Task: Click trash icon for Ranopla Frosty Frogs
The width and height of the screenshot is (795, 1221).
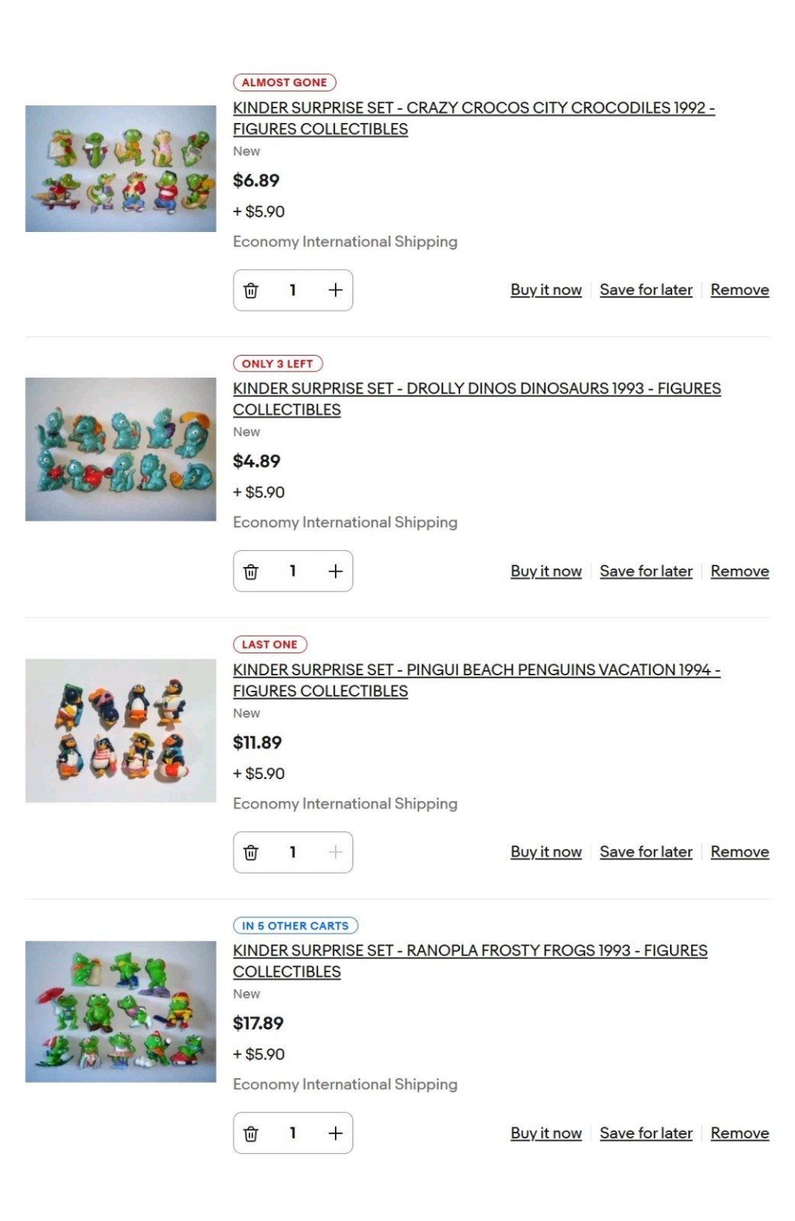Action: [x=251, y=1133]
